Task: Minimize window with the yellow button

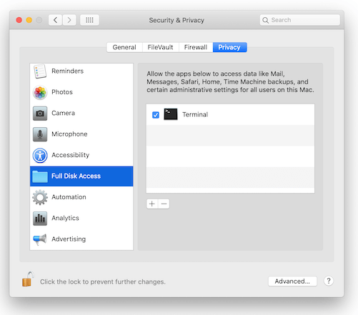Action: (x=29, y=20)
